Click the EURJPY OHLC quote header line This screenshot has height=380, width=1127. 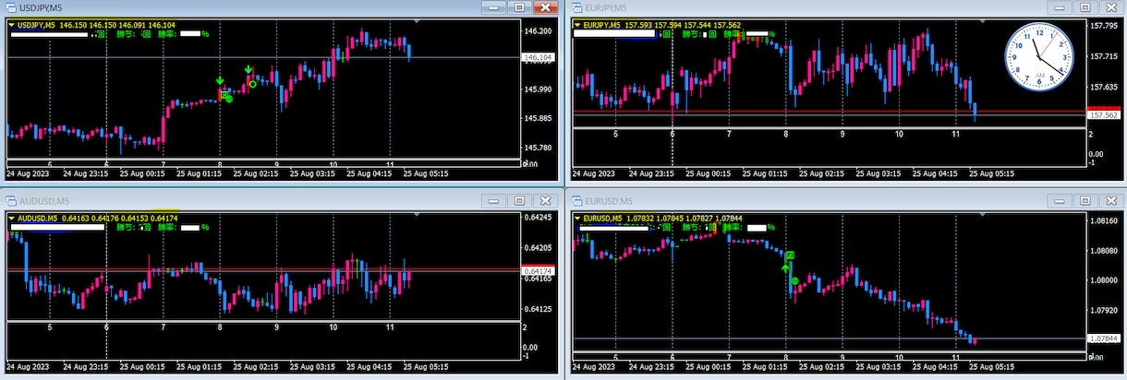[x=662, y=26]
